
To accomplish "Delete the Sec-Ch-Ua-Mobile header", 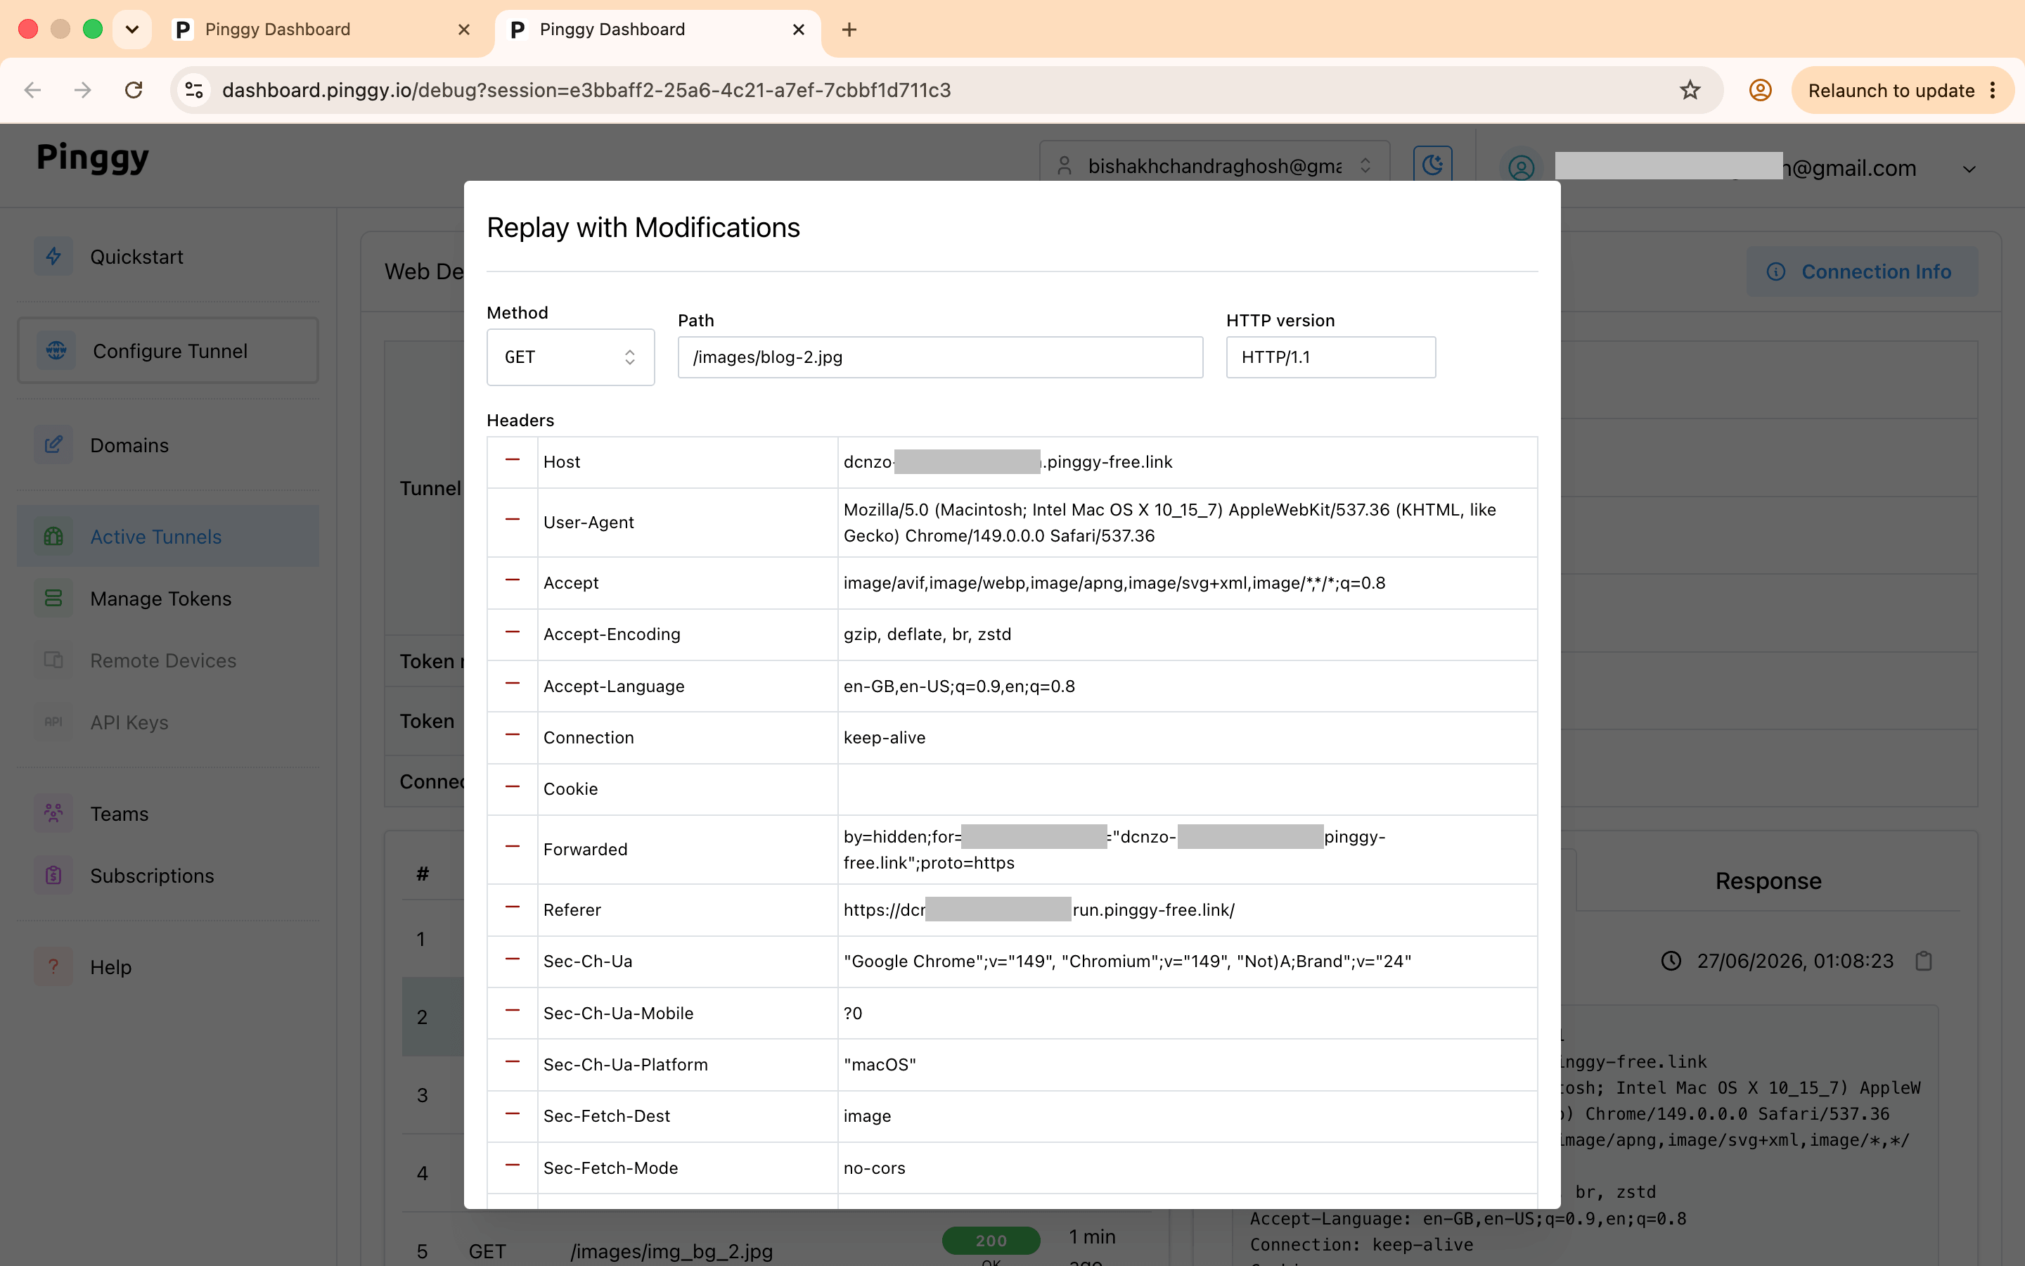I will coord(512,1011).
